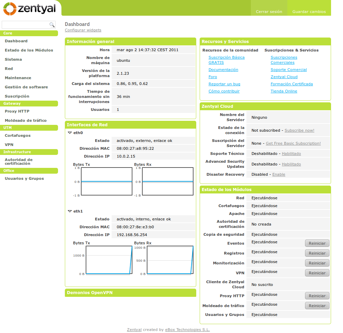Open Estado de los Módulos menu item
The image size is (343, 333).
(29, 50)
